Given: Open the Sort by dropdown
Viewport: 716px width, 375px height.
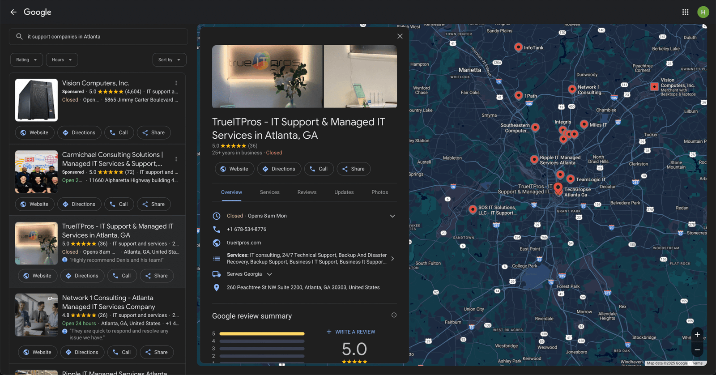Looking at the screenshot, I should point(169,60).
